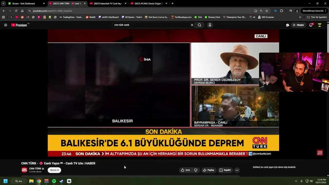Screen dimensions: 329x185
Task: Click Güncellemeyi tamamla update button
Action: (x=314, y=11)
